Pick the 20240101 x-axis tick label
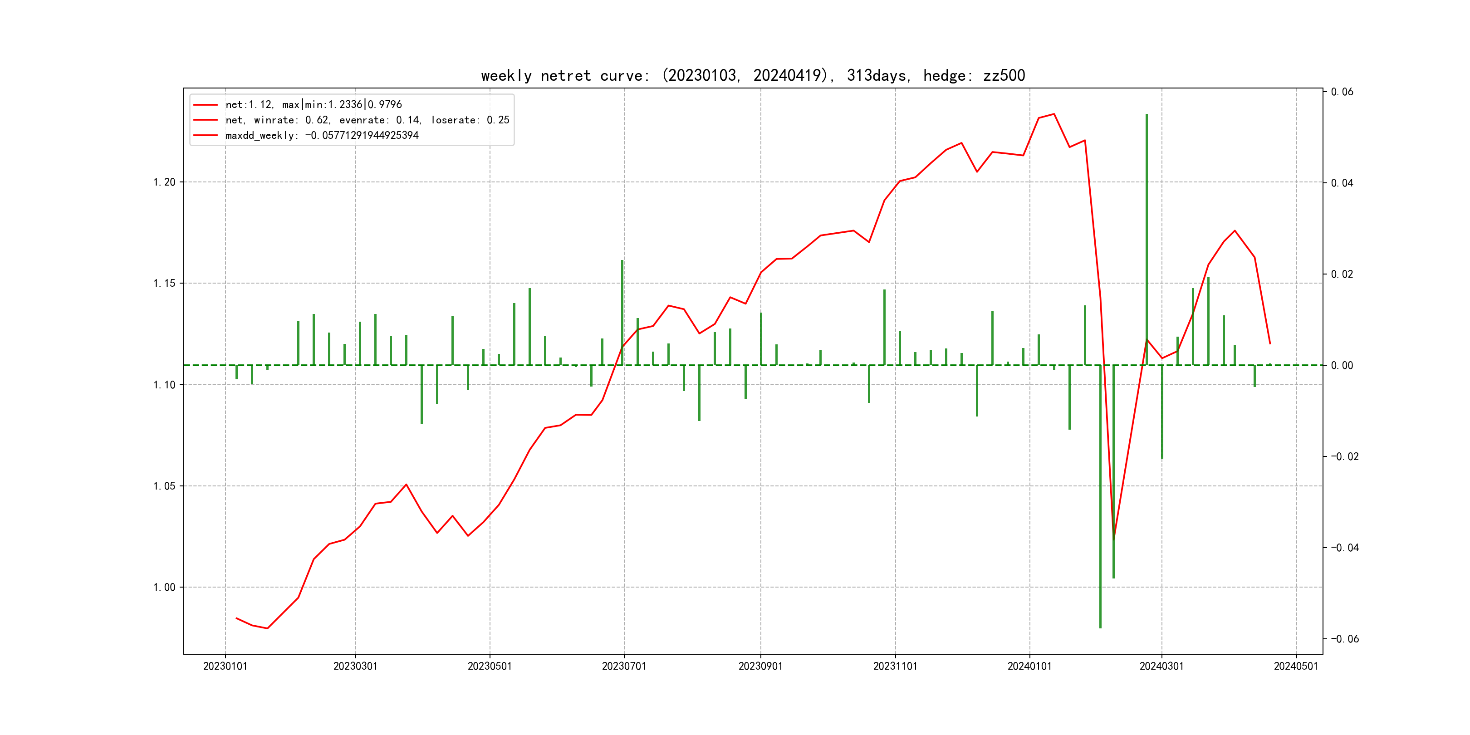 (1029, 666)
